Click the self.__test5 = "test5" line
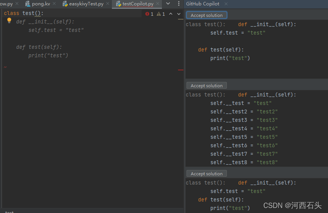Image resolution: width=328 pixels, height=213 pixels. 244,137
